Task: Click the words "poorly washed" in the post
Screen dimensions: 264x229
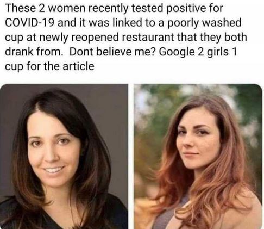Action: pyautogui.click(x=204, y=23)
